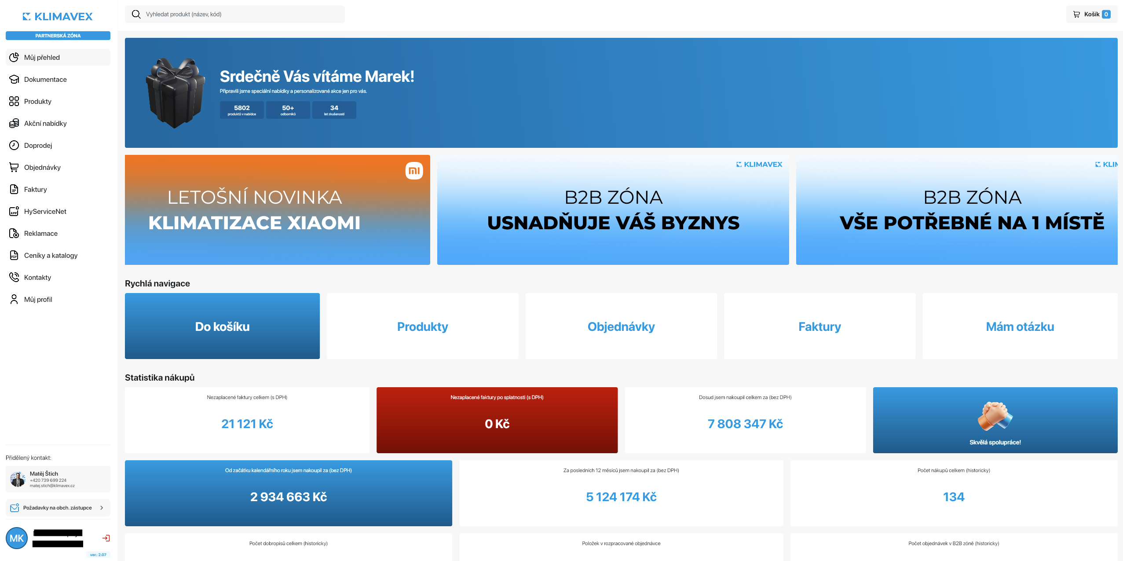Screen dimensions: 1123x561
Task: Click the Produkty quick navigation tile
Action: pyautogui.click(x=423, y=326)
